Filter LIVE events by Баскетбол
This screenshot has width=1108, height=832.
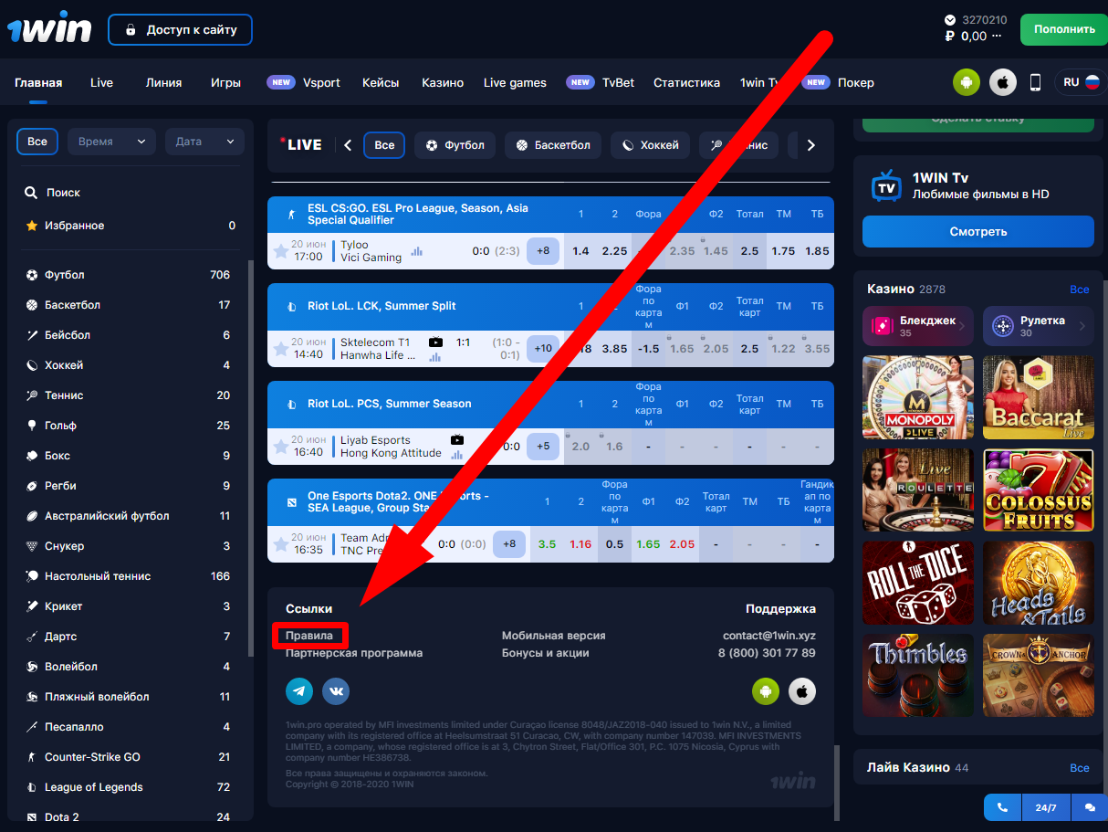coord(552,145)
